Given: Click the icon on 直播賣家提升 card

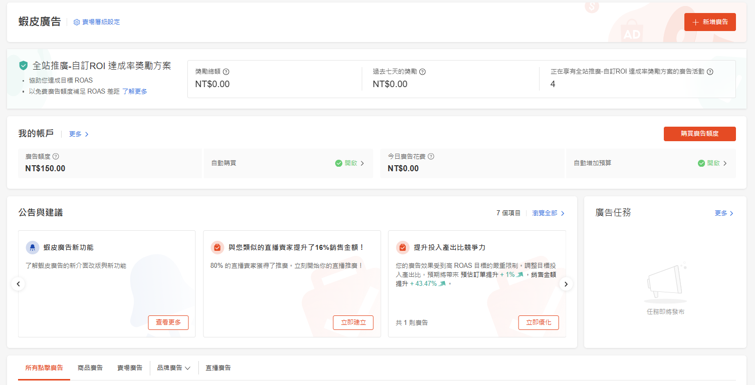Looking at the screenshot, I should pos(217,247).
